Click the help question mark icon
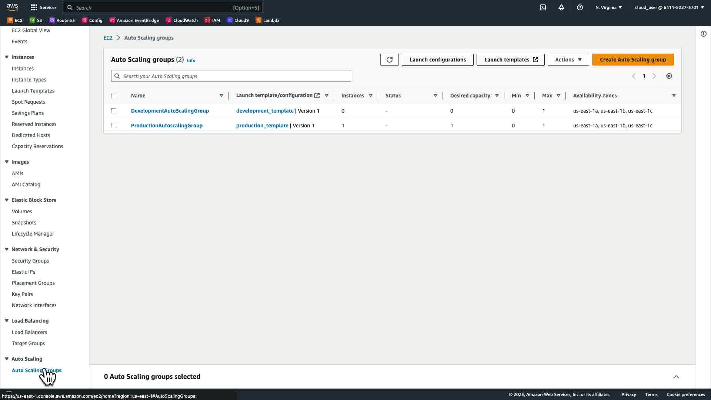The image size is (711, 400). point(580,7)
